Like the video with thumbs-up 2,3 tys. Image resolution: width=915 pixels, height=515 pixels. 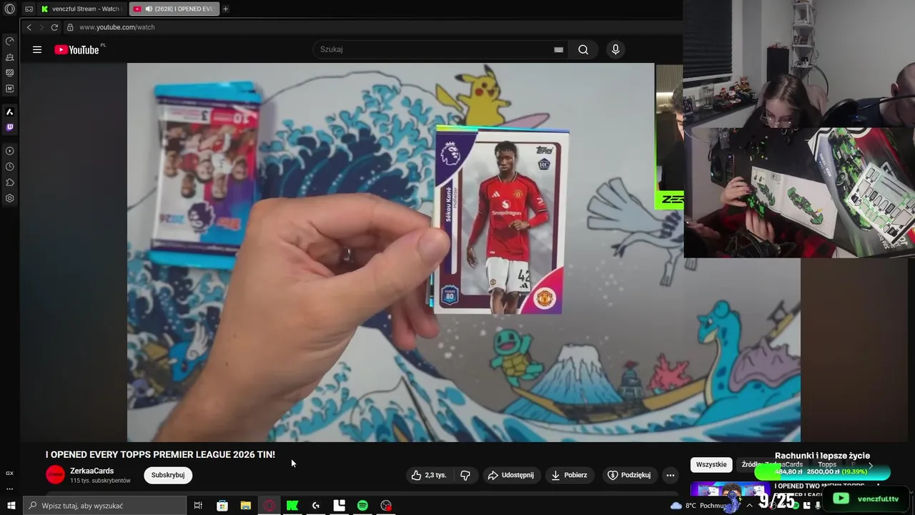tap(430, 475)
